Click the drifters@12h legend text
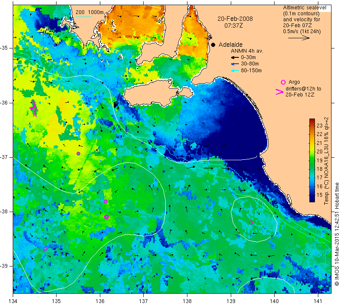 pyautogui.click(x=303, y=89)
